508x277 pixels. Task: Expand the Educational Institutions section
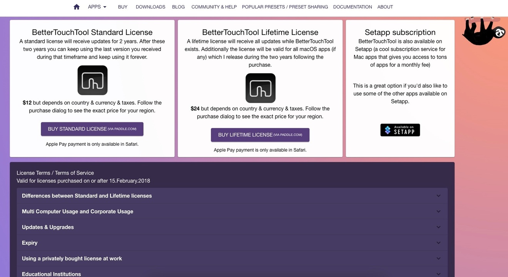click(232, 272)
